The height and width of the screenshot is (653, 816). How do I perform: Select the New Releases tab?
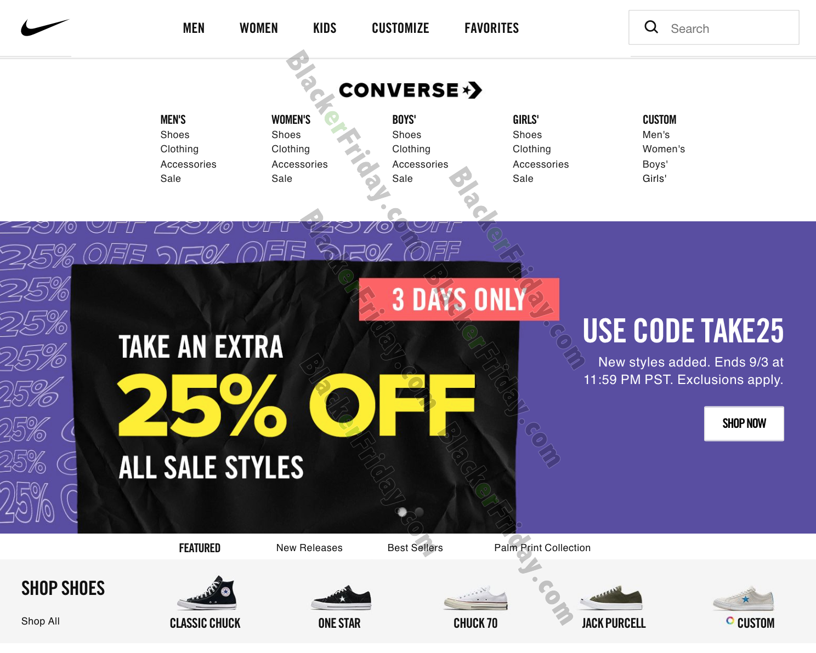(309, 548)
